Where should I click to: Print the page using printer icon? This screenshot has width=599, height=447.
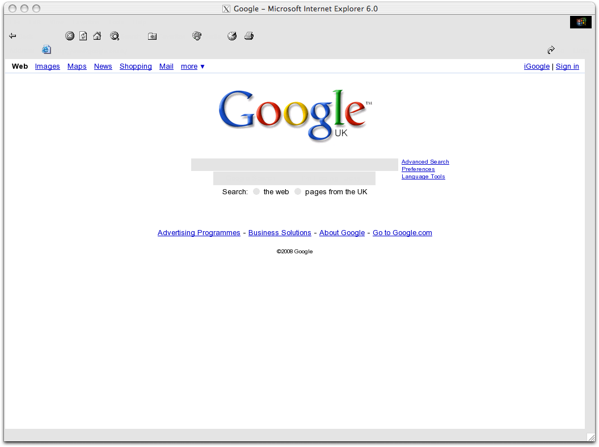[x=249, y=36]
